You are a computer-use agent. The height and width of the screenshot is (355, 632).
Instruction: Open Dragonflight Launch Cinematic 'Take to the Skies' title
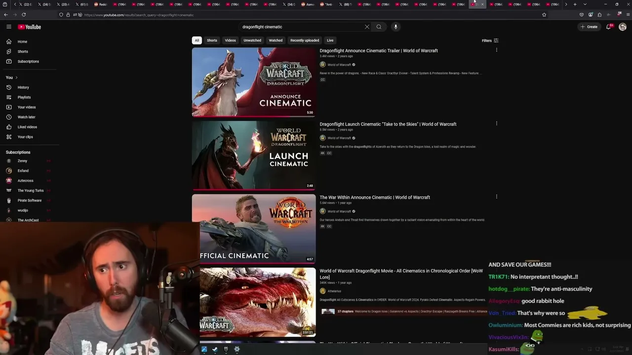click(388, 124)
